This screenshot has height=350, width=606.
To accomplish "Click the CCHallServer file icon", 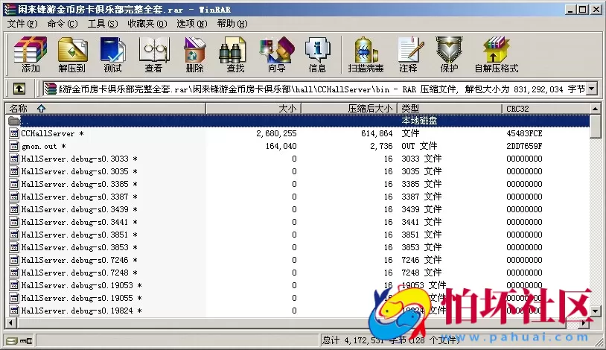I will [14, 134].
